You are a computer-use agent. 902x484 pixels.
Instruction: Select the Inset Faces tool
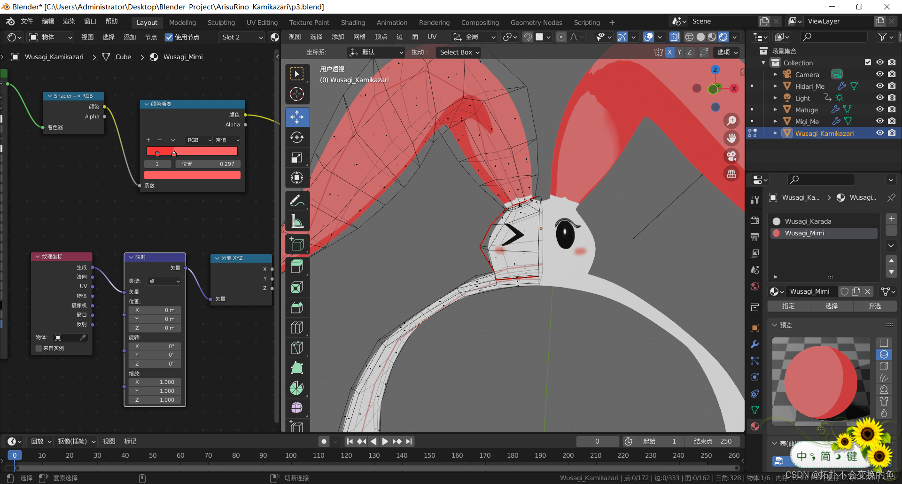point(297,287)
